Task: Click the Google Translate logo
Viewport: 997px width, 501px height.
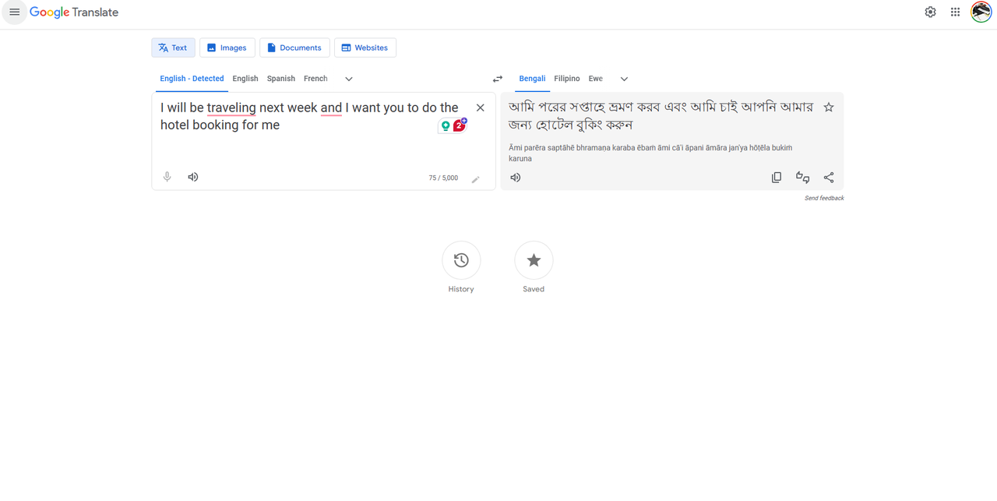Action: 74,12
